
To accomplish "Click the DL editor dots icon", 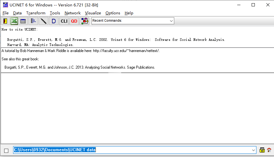I will pos(33,21).
